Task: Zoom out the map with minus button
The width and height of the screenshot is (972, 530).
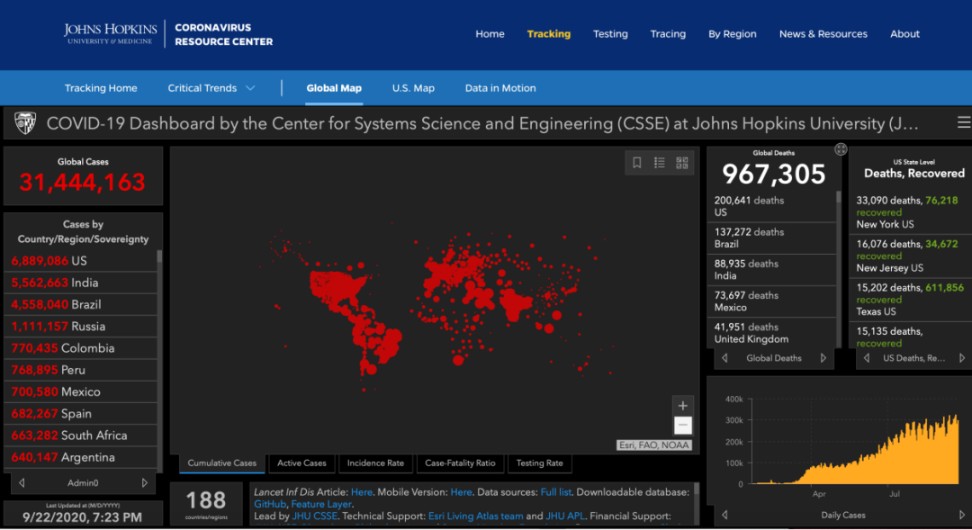Action: pyautogui.click(x=682, y=426)
